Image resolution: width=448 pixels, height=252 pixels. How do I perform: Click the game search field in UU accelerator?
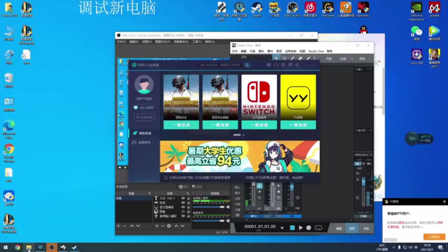tap(221, 65)
